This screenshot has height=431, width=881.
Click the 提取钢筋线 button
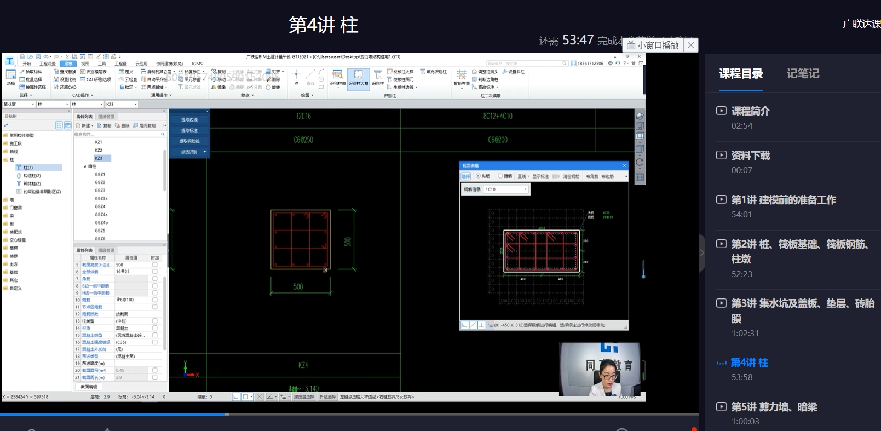click(x=189, y=141)
